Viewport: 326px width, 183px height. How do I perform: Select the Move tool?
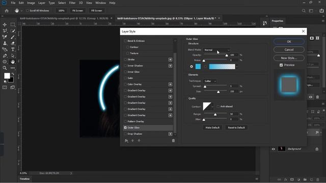[x=5, y=24]
